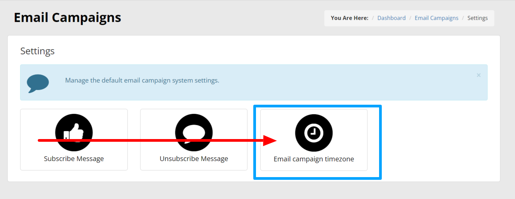Click the speech bubble icon in info banner
Image resolution: width=515 pixels, height=199 pixels.
point(38,83)
